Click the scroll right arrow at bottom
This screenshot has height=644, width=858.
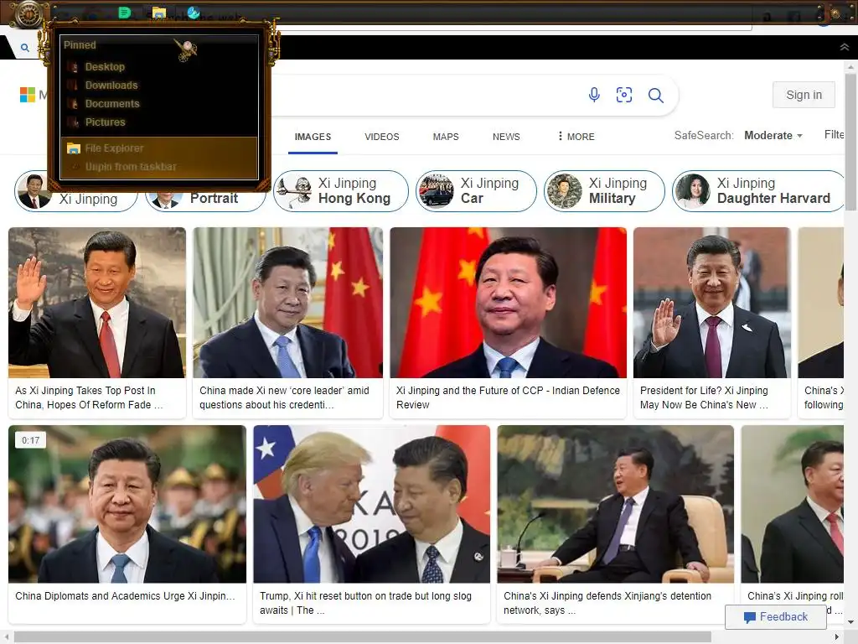[837, 637]
